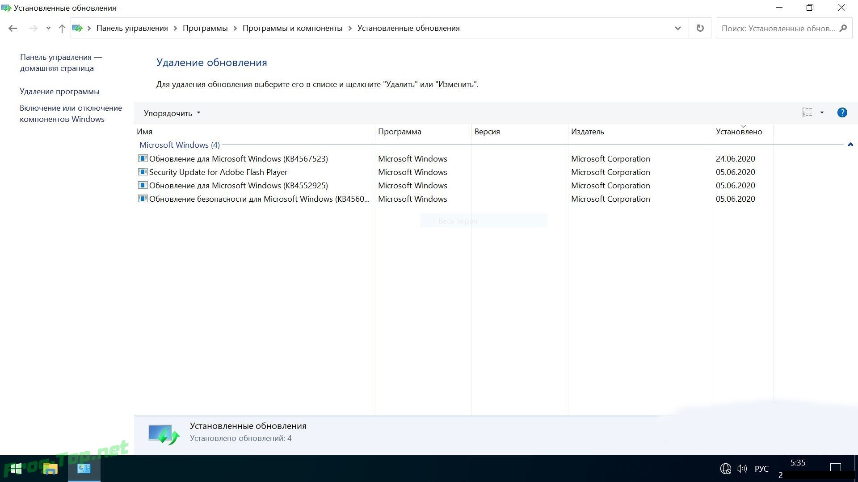Click the clock showing 5:35
The width and height of the screenshot is (858, 482).
798,463
